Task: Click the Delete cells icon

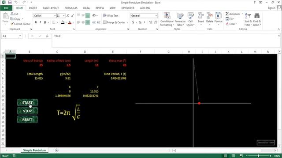Action: [210, 16]
